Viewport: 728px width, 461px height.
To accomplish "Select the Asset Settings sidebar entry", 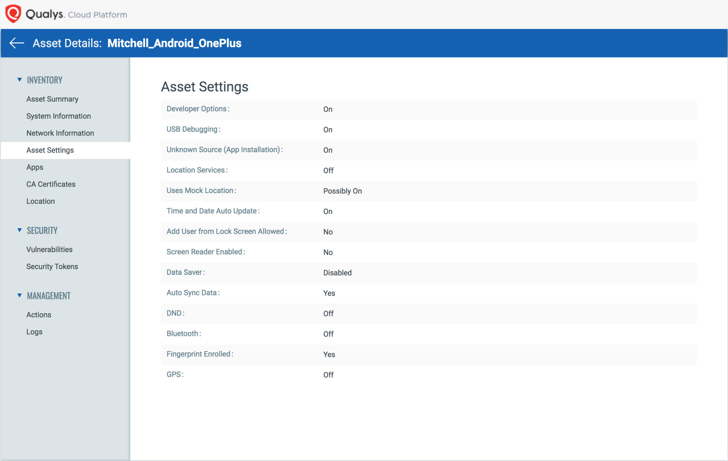I will pos(50,150).
